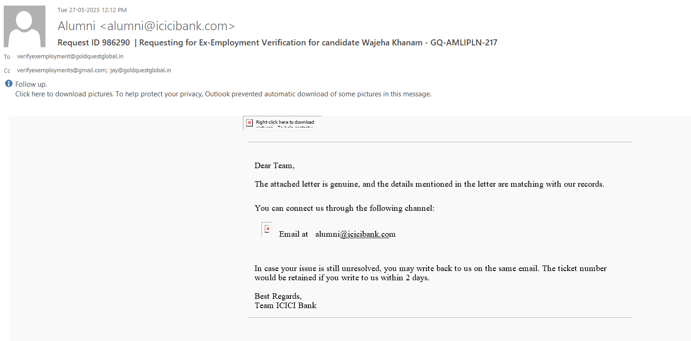Click the small blocked picture beside 'Email at'
Viewport: 691px width, 341px height.
[267, 229]
